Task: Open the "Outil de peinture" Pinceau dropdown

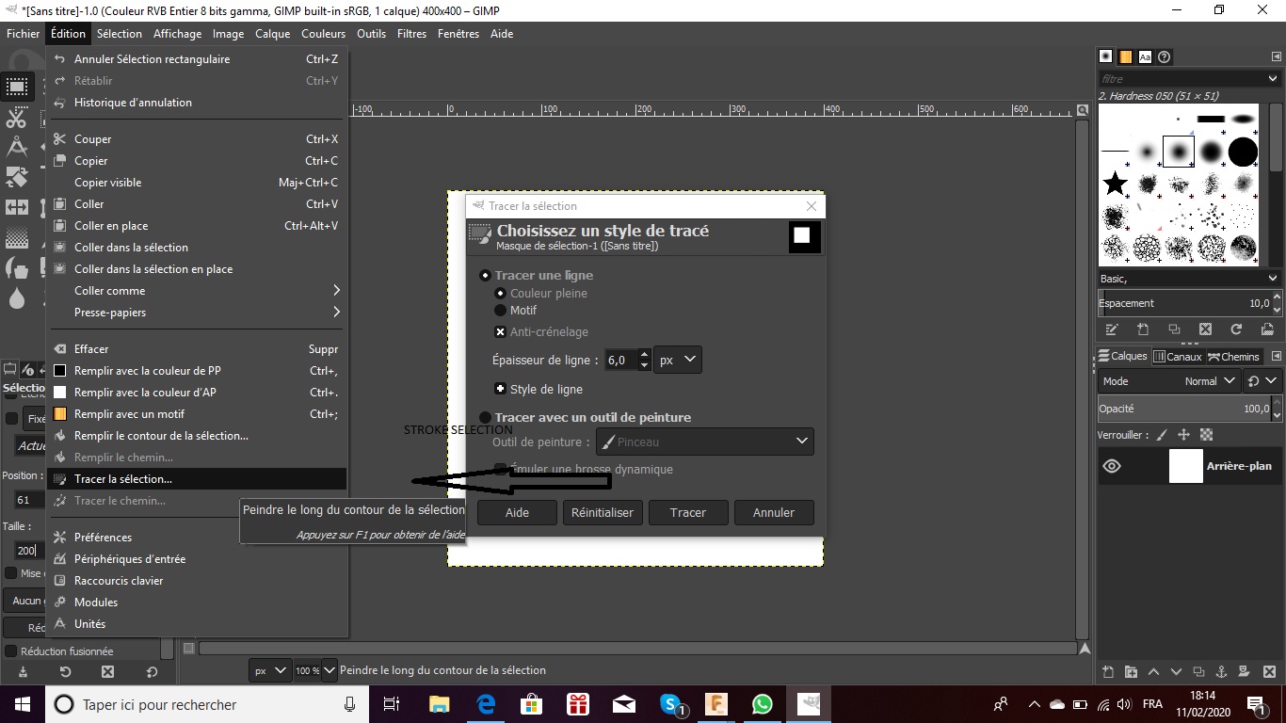Action: tap(705, 442)
